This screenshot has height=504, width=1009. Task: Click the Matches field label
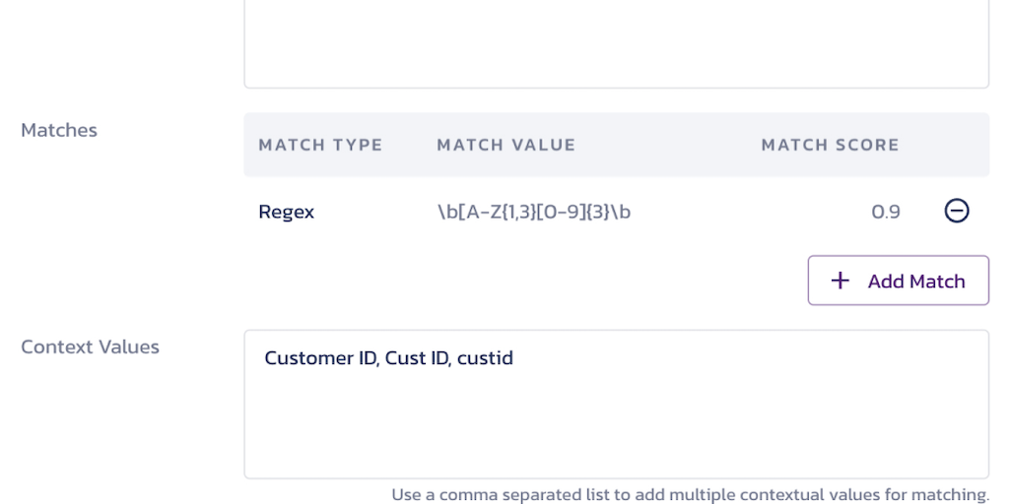[x=59, y=130]
